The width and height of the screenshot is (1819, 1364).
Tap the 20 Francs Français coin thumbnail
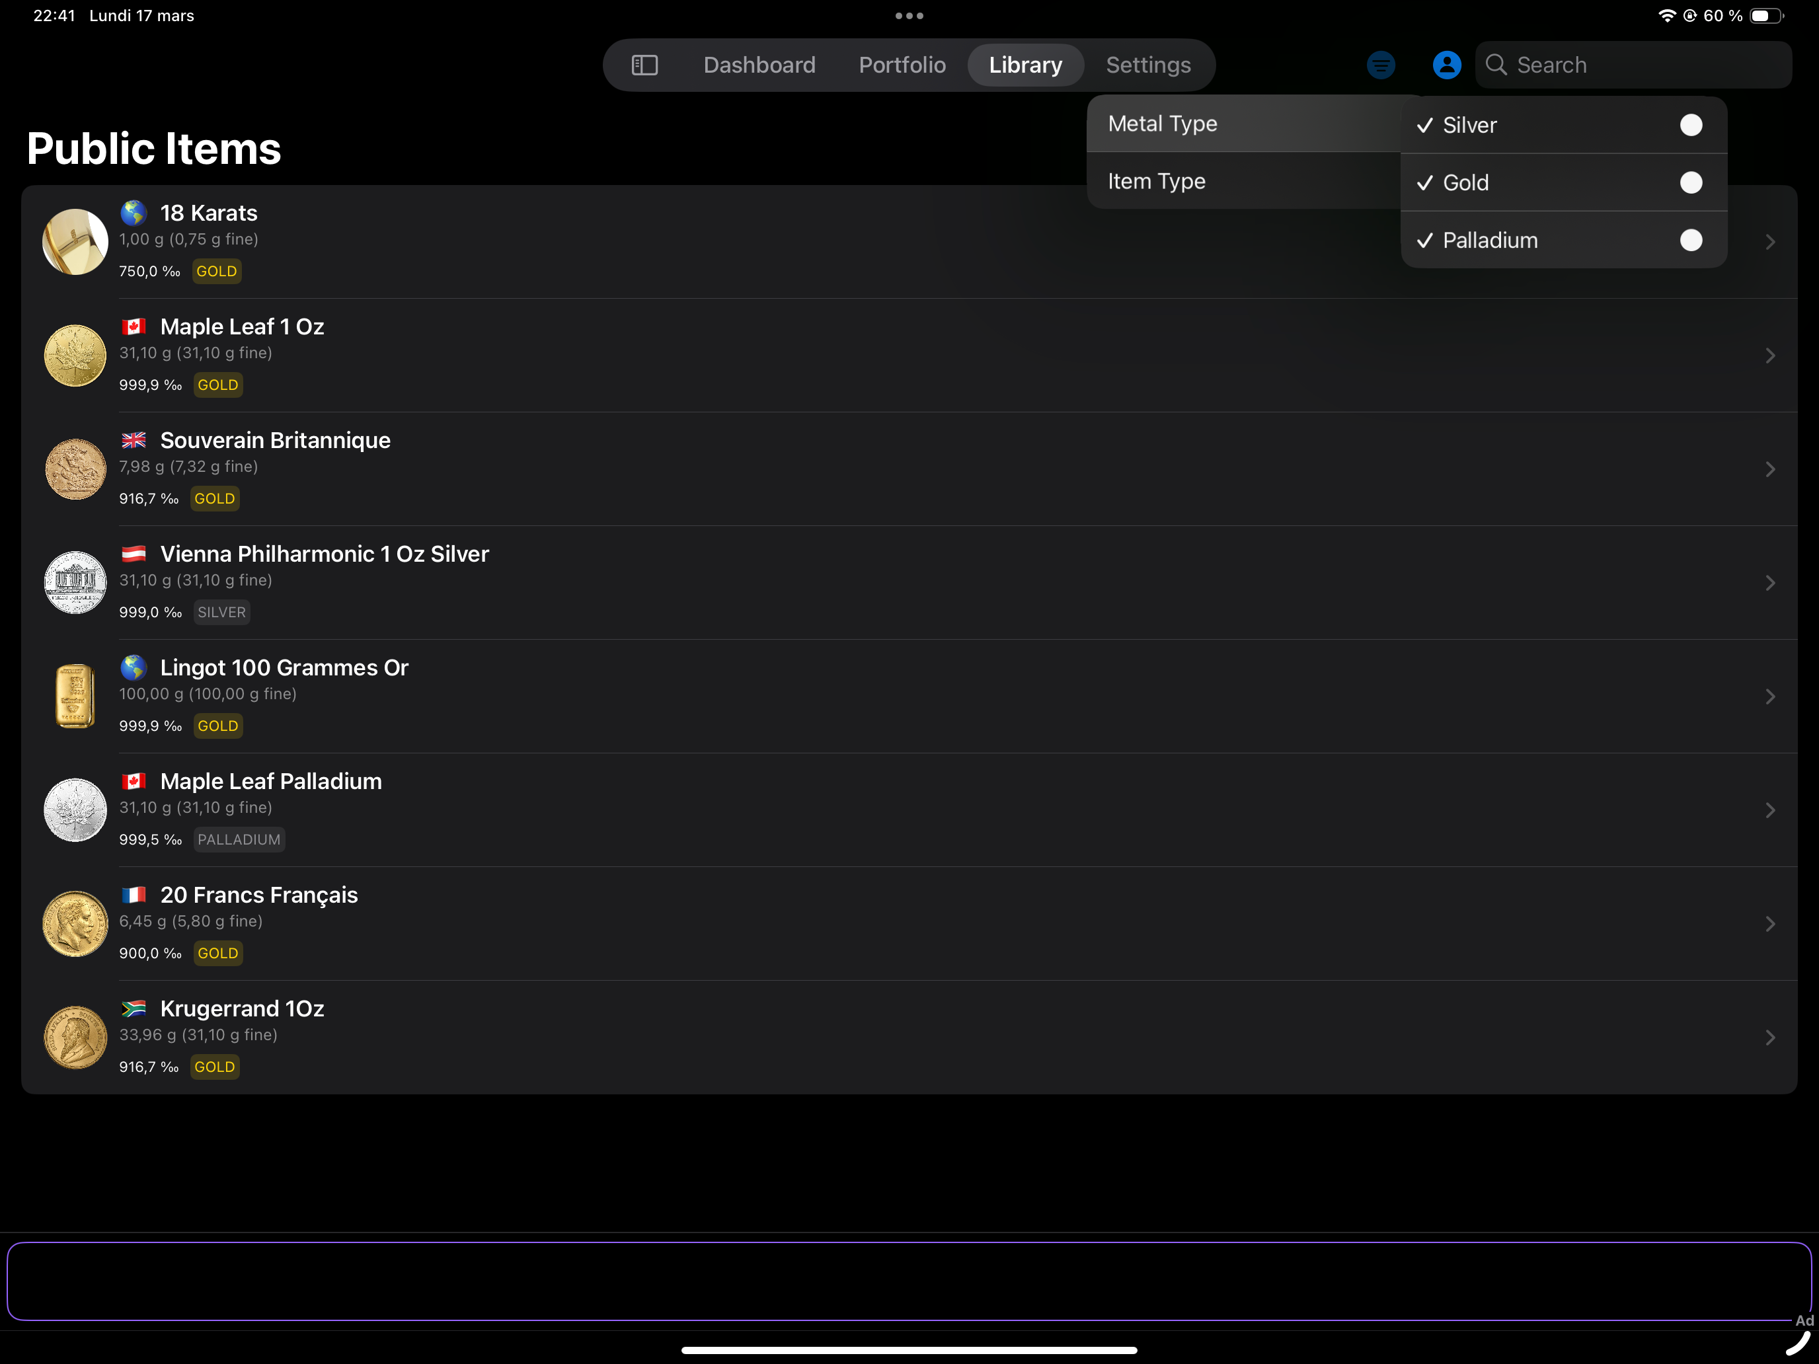coord(75,923)
